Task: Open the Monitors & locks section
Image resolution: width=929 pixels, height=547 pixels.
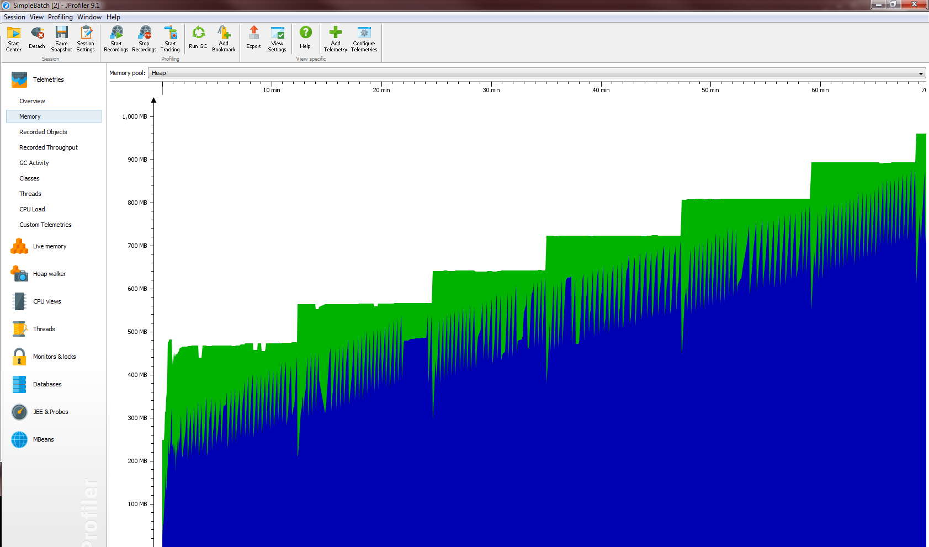Action: point(54,357)
